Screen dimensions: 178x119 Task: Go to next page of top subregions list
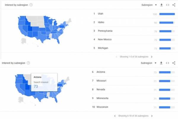click(152, 57)
